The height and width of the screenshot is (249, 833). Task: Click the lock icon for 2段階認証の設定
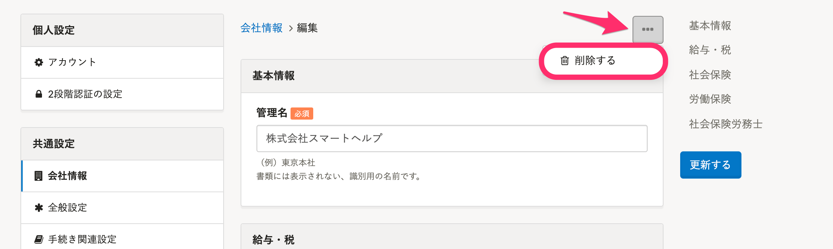[x=39, y=94]
